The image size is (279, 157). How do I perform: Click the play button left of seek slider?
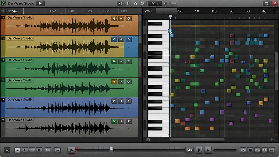point(71,150)
